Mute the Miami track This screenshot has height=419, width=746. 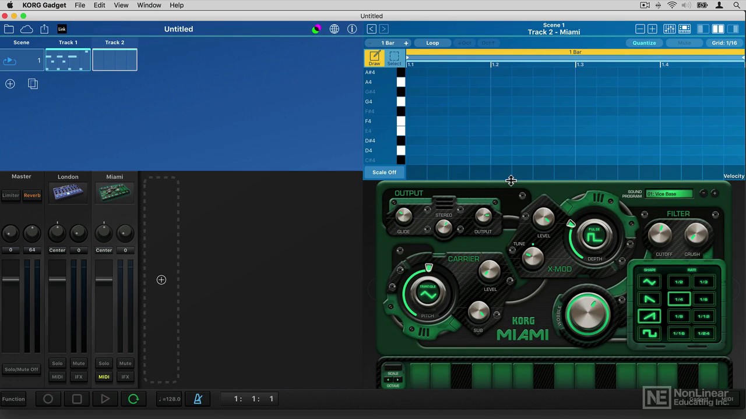tap(125, 363)
